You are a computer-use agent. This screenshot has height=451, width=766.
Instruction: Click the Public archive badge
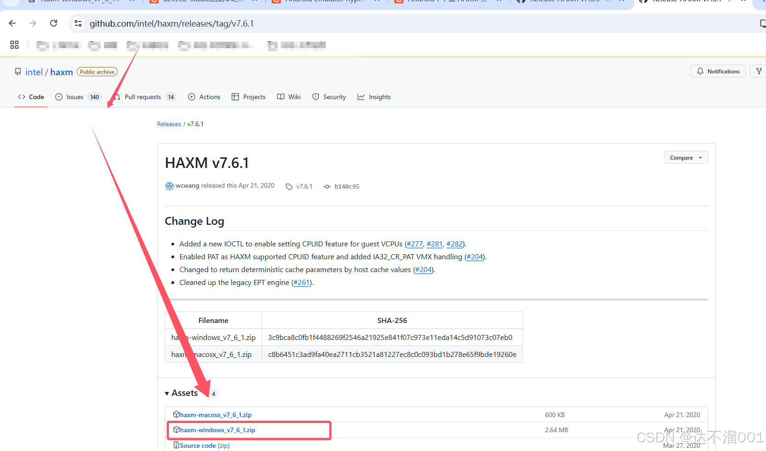click(x=97, y=72)
